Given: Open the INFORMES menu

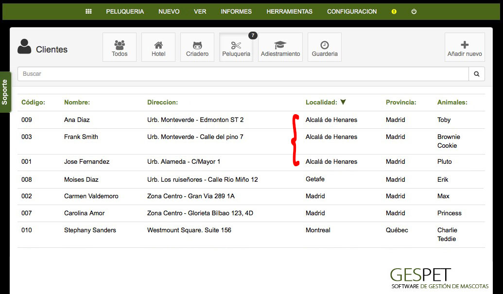Looking at the screenshot, I should pyautogui.click(x=236, y=11).
